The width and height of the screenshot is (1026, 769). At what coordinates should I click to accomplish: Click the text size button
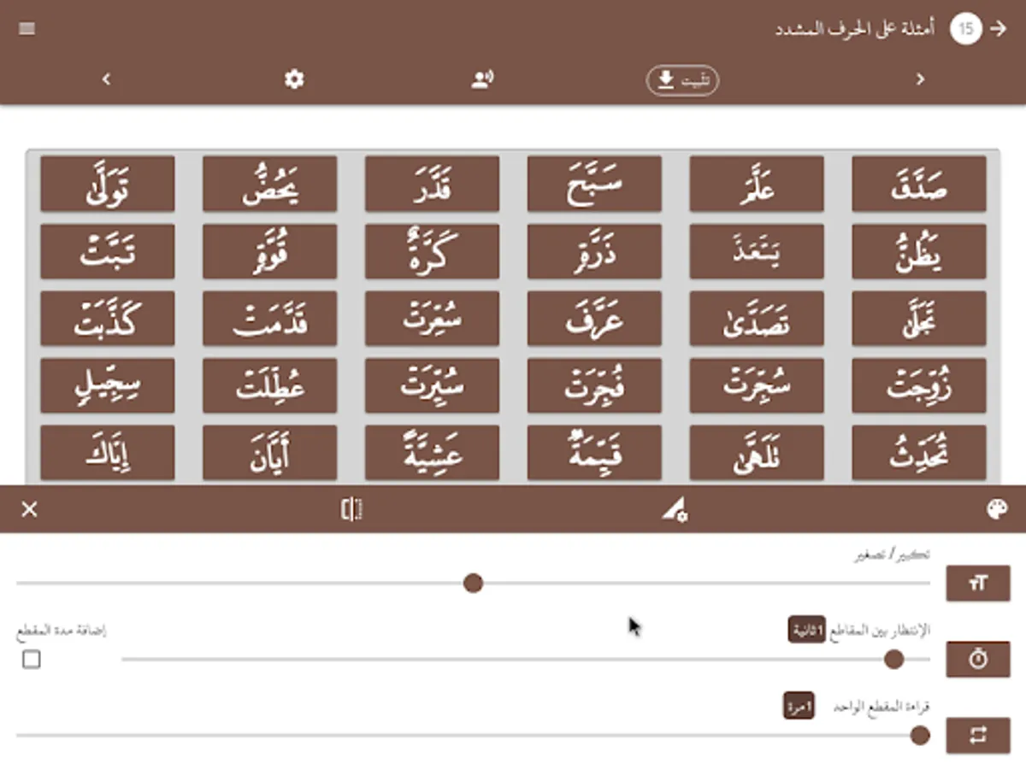978,583
